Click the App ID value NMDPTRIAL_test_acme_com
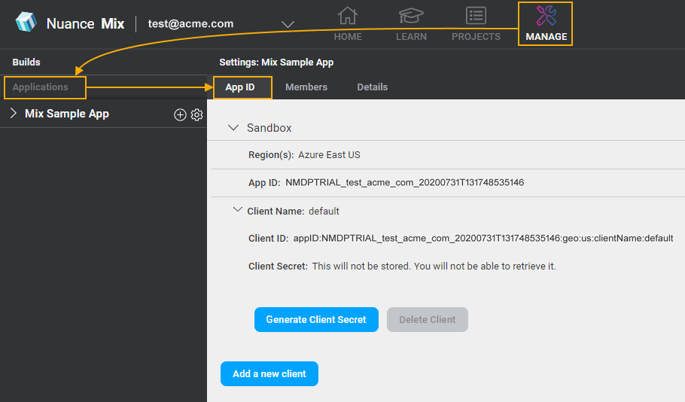The image size is (685, 402). click(x=404, y=183)
